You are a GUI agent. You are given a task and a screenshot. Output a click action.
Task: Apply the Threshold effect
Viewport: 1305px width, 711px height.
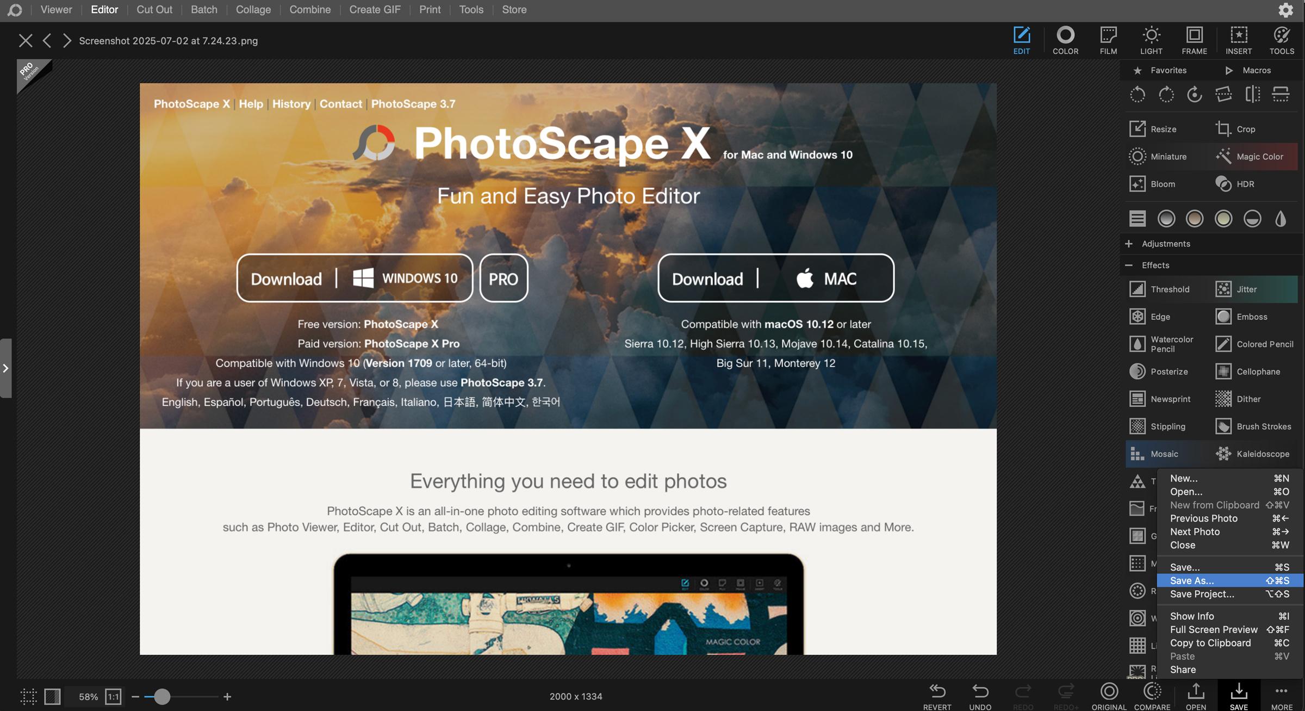pos(1159,289)
